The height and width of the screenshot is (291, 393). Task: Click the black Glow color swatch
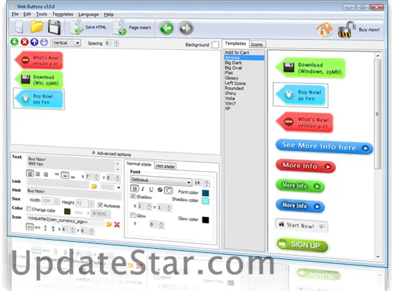(206, 220)
